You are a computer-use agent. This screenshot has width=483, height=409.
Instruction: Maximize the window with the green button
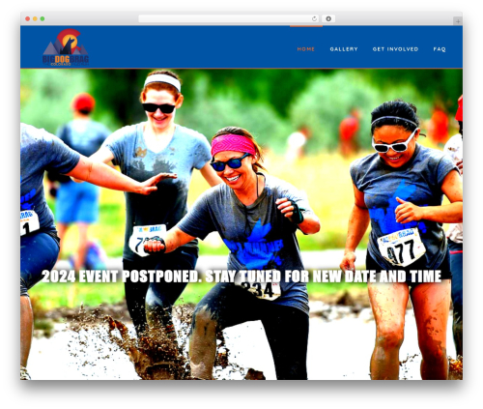(43, 19)
